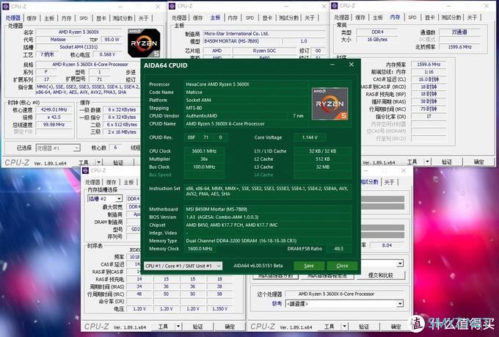Switch to 缓存 tab in processor window

coord(31,18)
